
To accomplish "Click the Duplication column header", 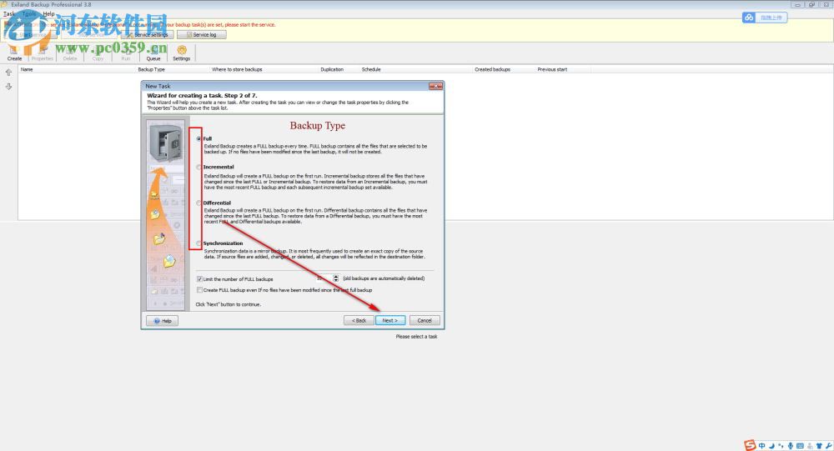I will 332,69.
